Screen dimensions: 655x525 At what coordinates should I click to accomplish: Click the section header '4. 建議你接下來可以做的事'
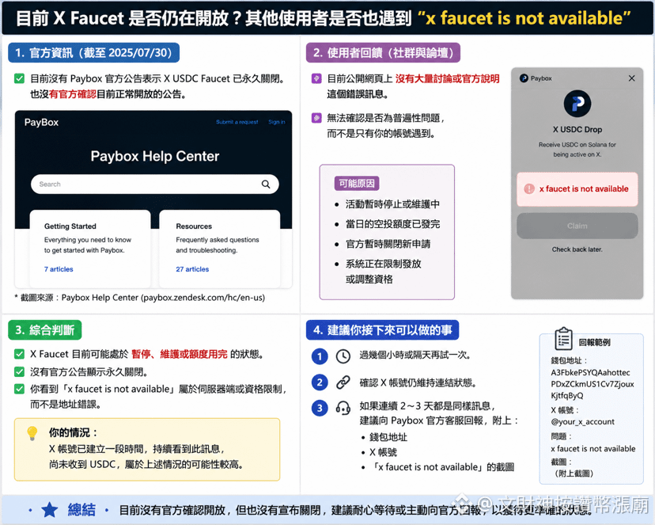tap(382, 330)
